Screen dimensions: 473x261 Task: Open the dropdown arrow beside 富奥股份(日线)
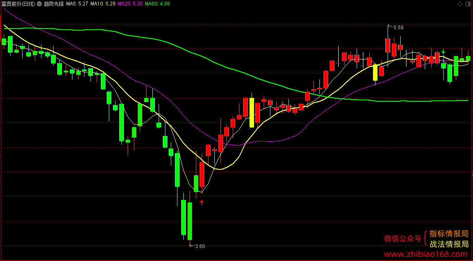tap(39, 4)
